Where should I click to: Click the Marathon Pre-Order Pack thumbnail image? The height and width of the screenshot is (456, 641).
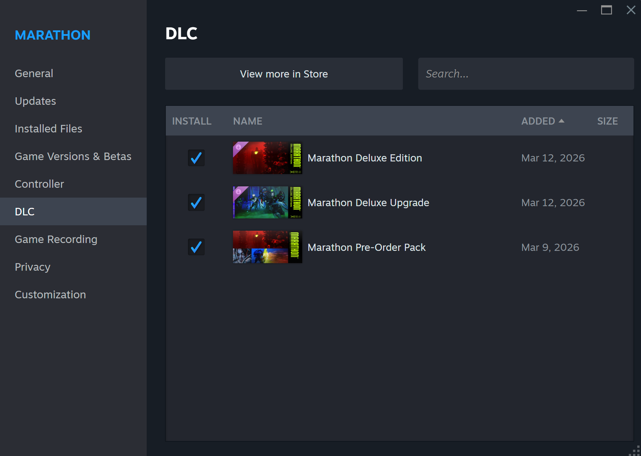(x=267, y=247)
